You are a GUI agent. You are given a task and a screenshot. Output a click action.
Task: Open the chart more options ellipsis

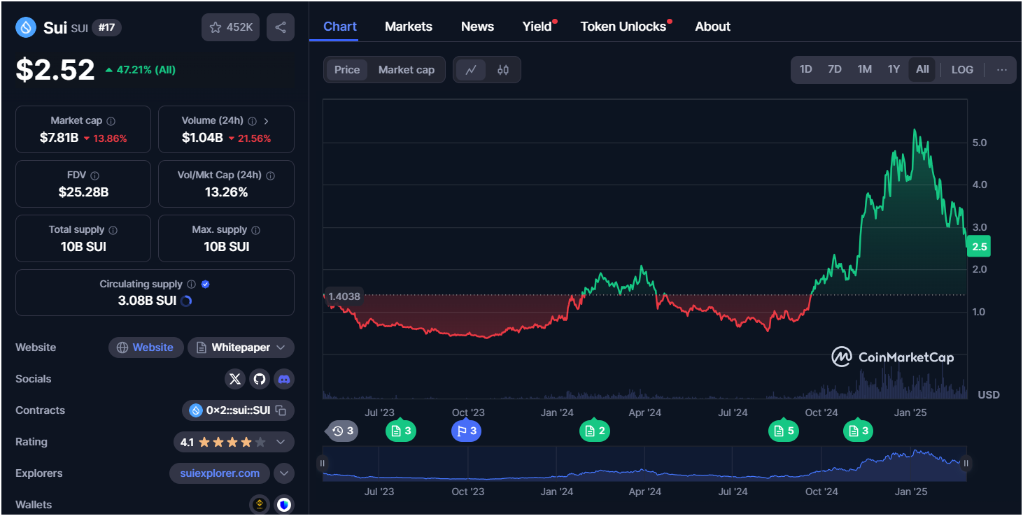pos(1001,70)
